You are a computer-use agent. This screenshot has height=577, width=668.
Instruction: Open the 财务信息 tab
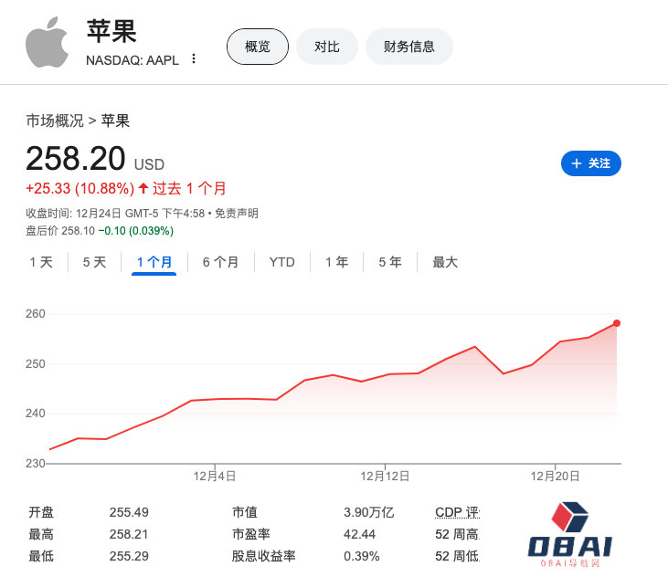[408, 47]
